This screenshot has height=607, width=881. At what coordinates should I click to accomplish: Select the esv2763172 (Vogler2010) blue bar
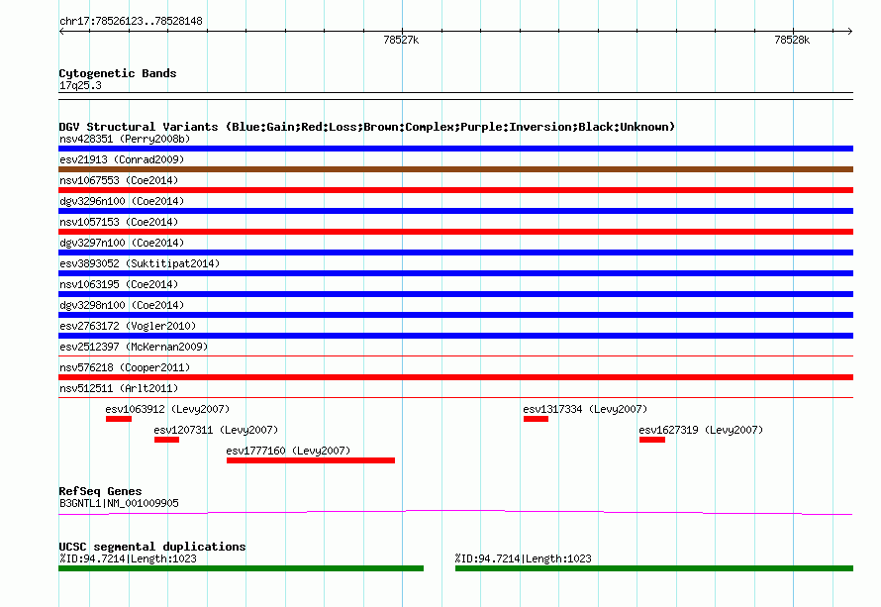455,336
